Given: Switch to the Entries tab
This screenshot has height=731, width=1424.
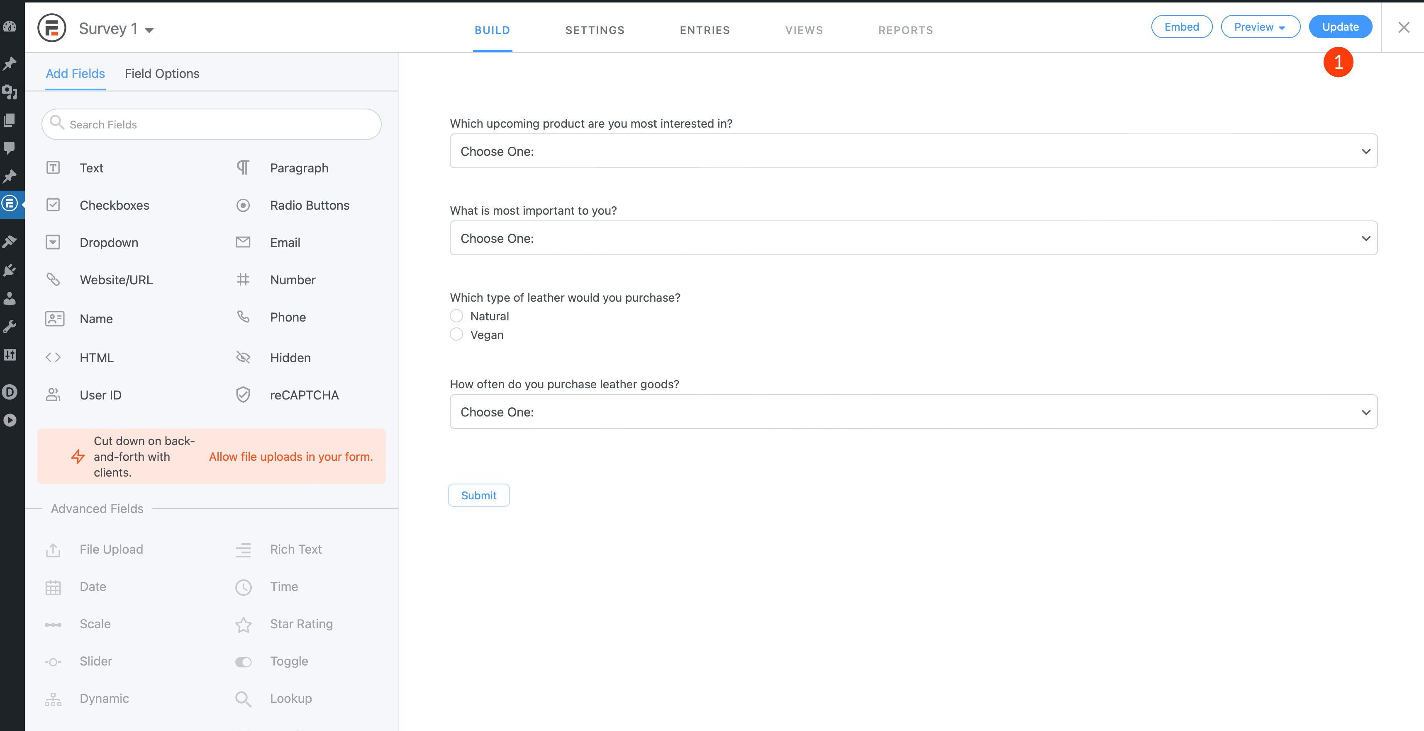Looking at the screenshot, I should [x=705, y=30].
